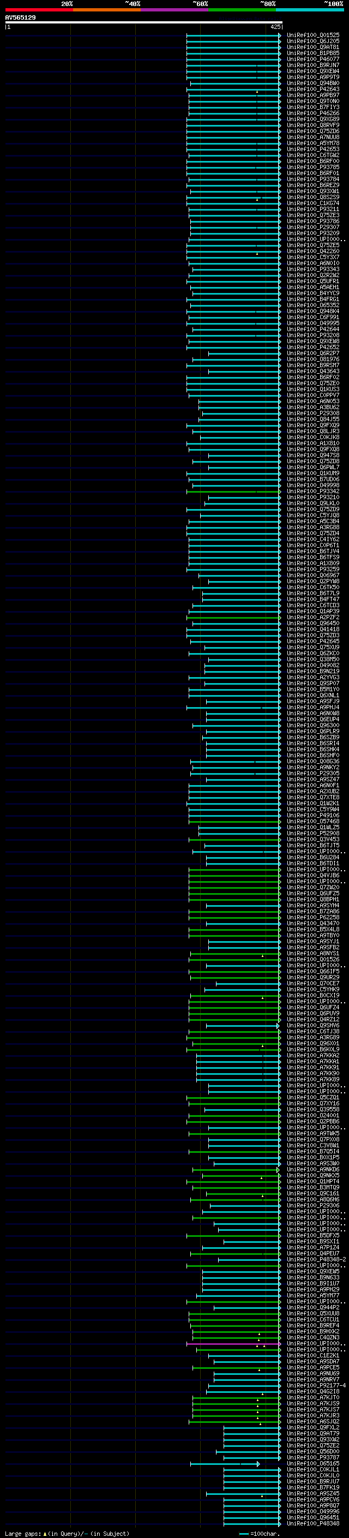Click the UniRef100_O65352 label

[x=313, y=306]
